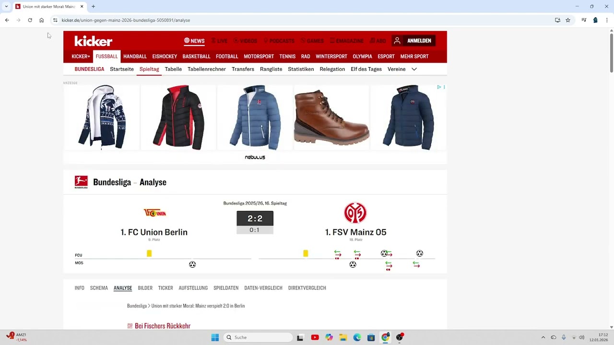Select the KICKER+ sport menu item

[x=81, y=57]
